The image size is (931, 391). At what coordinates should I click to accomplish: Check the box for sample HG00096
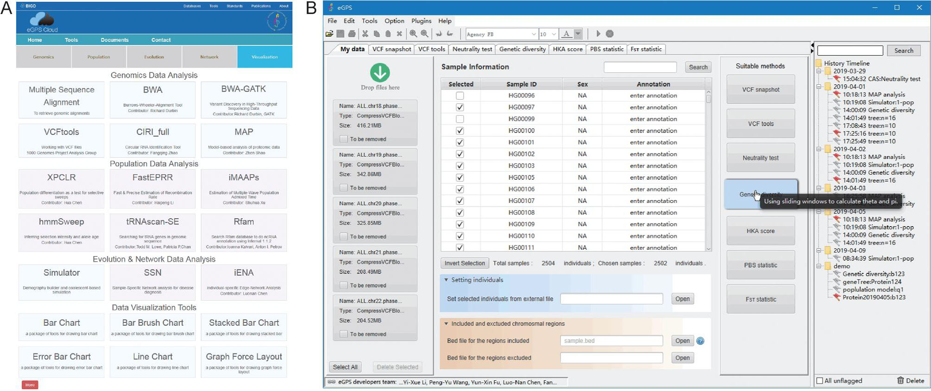click(x=459, y=96)
